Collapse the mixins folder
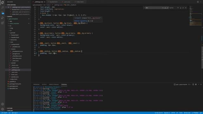 [13, 49]
